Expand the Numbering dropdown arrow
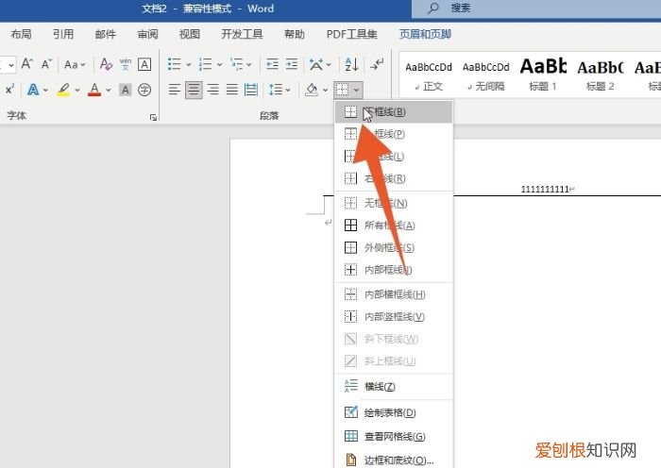Screen dimensions: 661x468 pos(219,64)
